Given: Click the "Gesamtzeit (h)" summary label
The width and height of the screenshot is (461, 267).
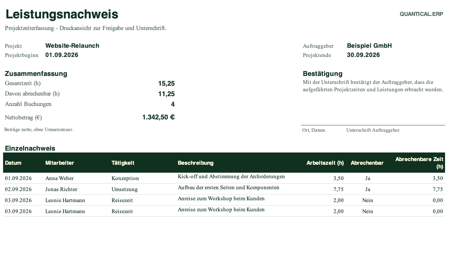Looking at the screenshot, I should click(23, 83).
